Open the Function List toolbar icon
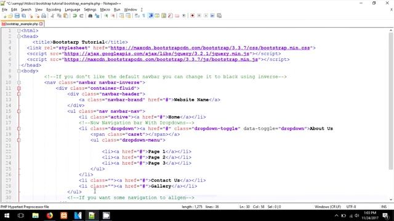 coord(171,16)
